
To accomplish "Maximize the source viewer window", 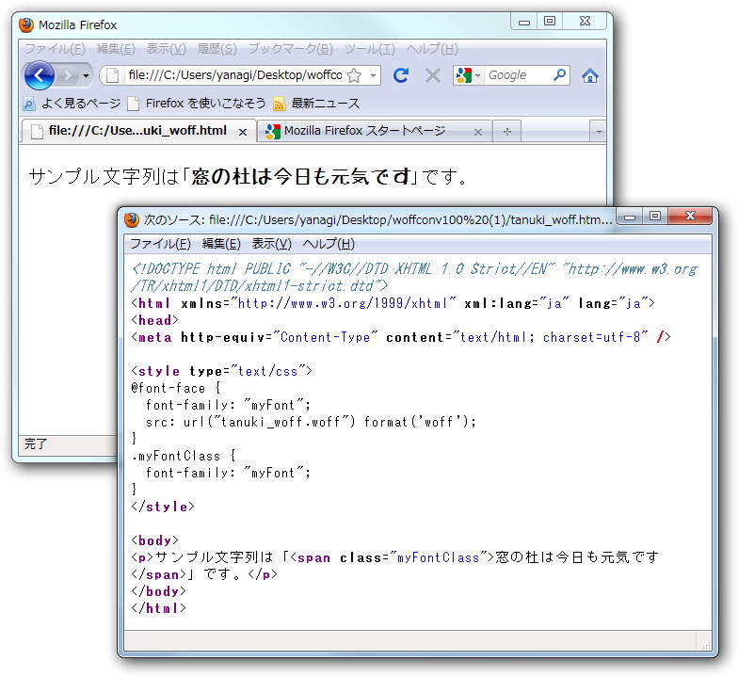I will click(655, 217).
